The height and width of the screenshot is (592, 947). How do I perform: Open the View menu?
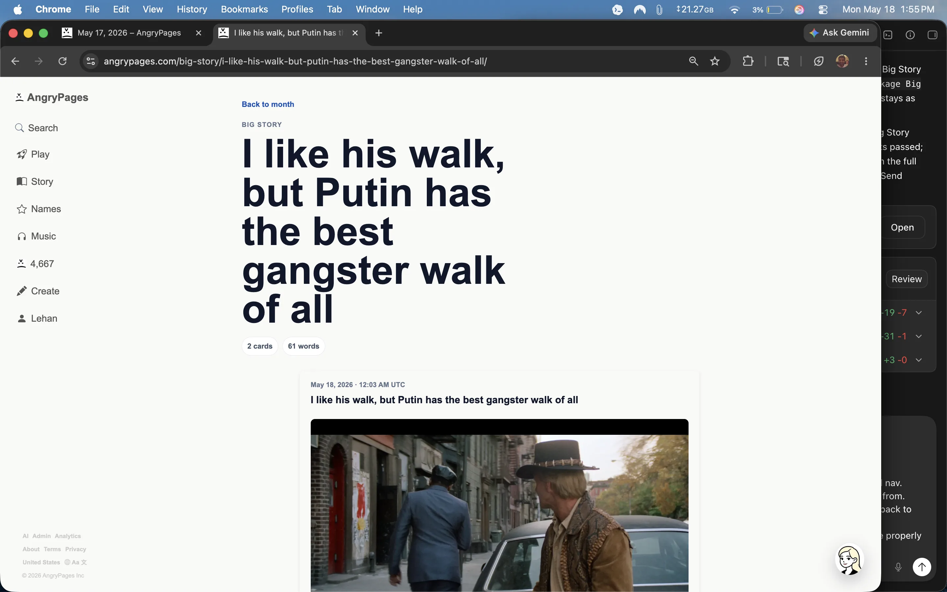point(153,10)
